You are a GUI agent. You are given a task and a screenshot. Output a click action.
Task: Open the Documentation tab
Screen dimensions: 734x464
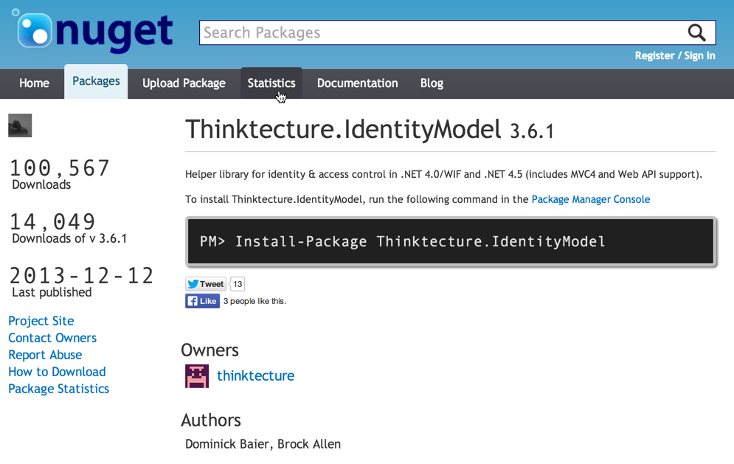[357, 83]
